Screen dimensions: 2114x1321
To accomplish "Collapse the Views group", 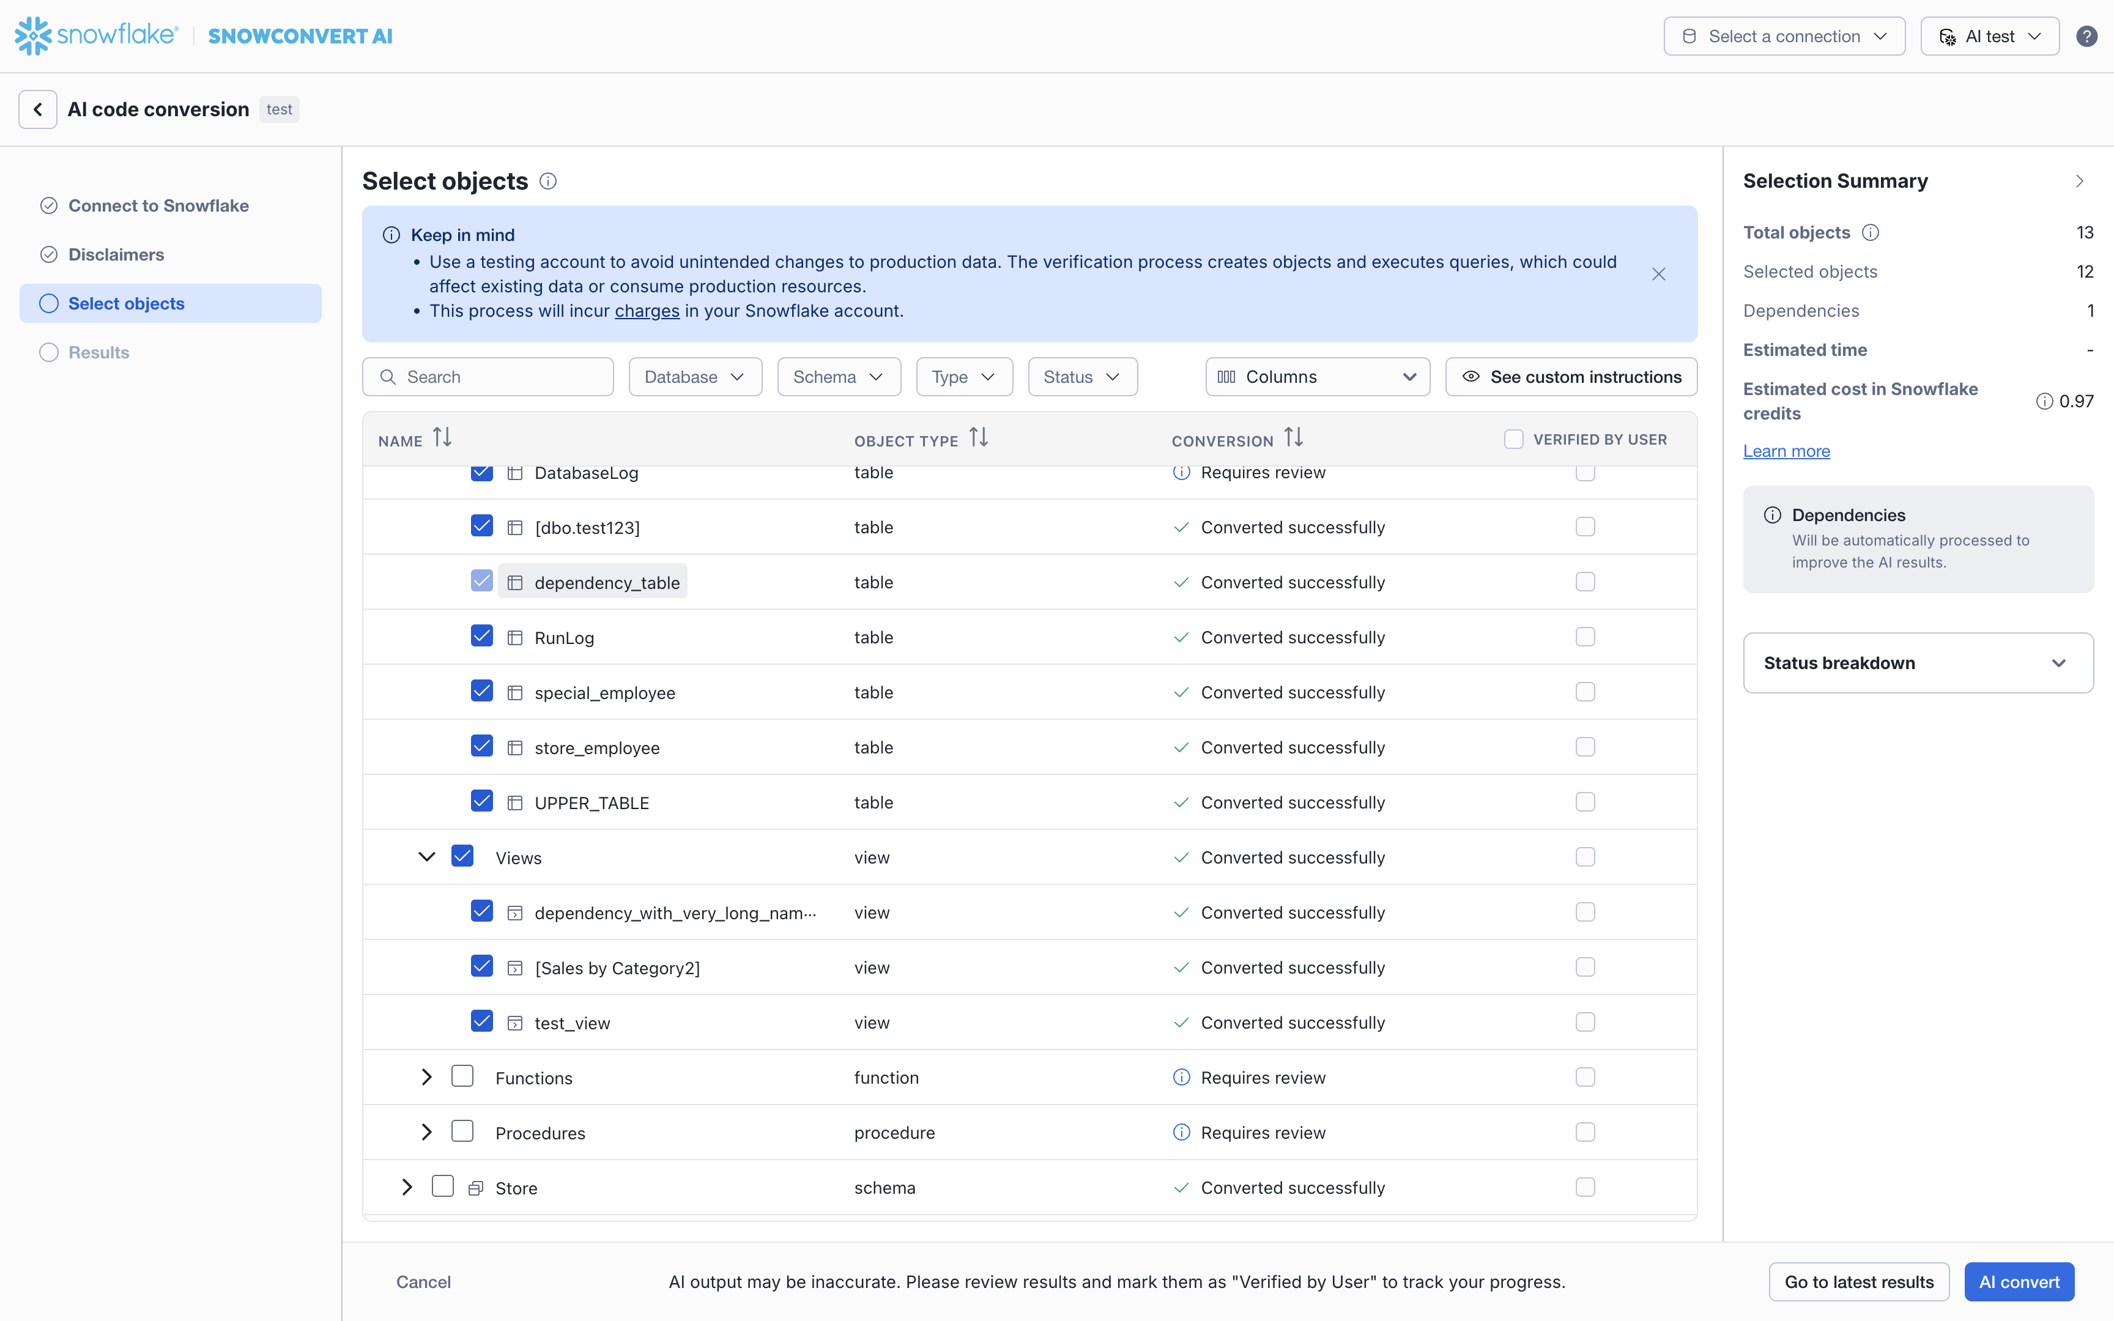I will click(x=426, y=857).
